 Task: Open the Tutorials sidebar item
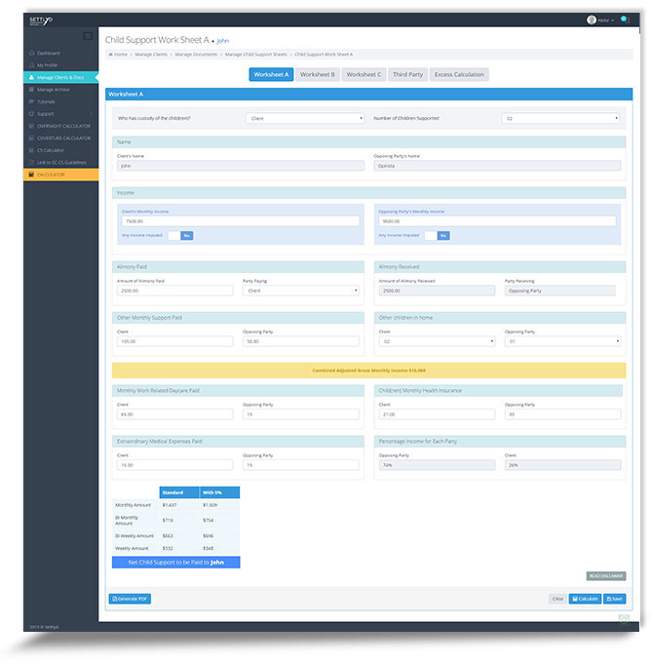47,101
